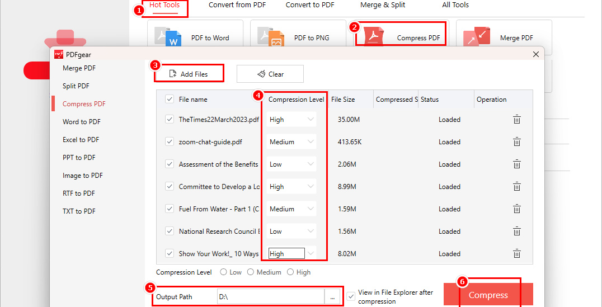Open compression dropdown for National Research Council
This screenshot has height=307, width=602.
pyautogui.click(x=291, y=232)
